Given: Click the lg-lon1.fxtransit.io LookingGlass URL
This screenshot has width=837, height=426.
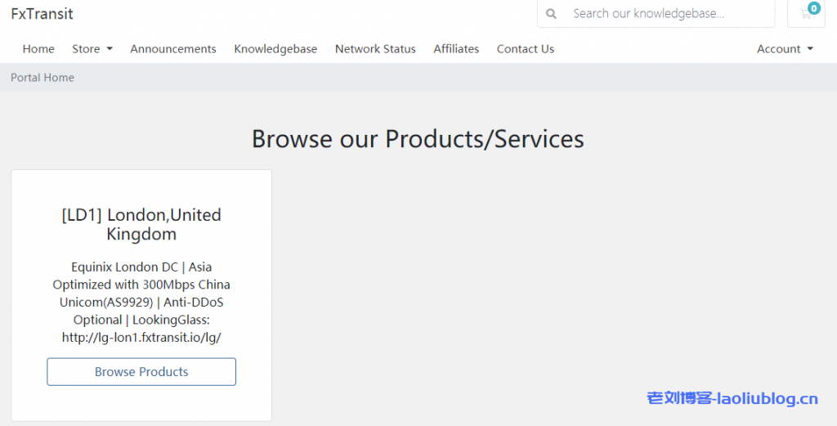Looking at the screenshot, I should [x=141, y=337].
